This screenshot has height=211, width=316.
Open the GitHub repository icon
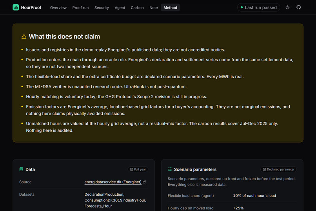[x=298, y=7]
